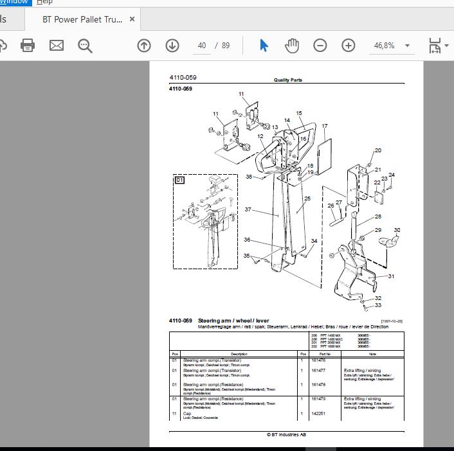454x451 pixels.
Task: Go to next page with the down arrow
Action: click(x=172, y=46)
